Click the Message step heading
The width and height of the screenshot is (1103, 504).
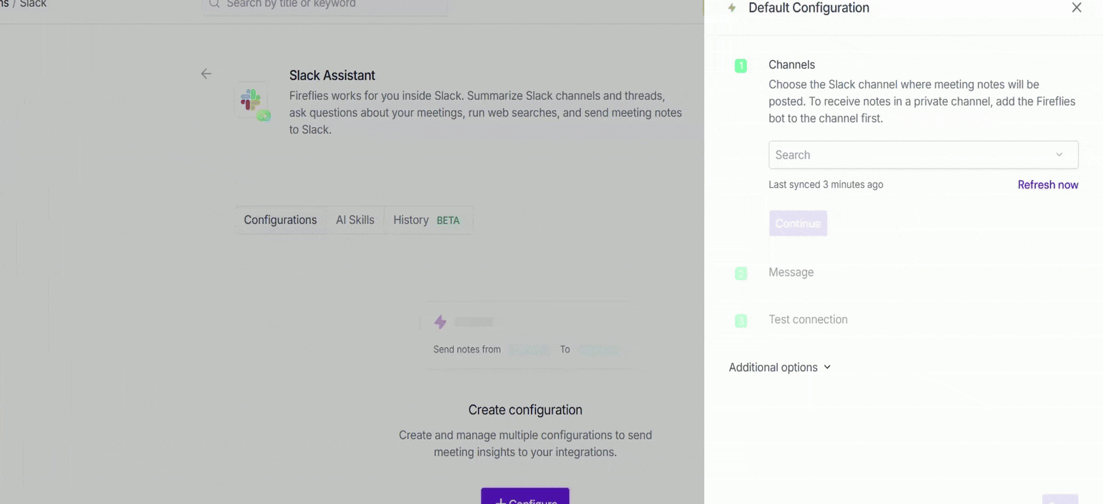791,272
